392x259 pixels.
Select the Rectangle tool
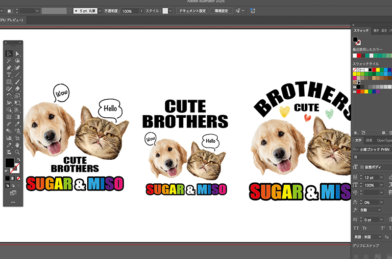click(9, 82)
